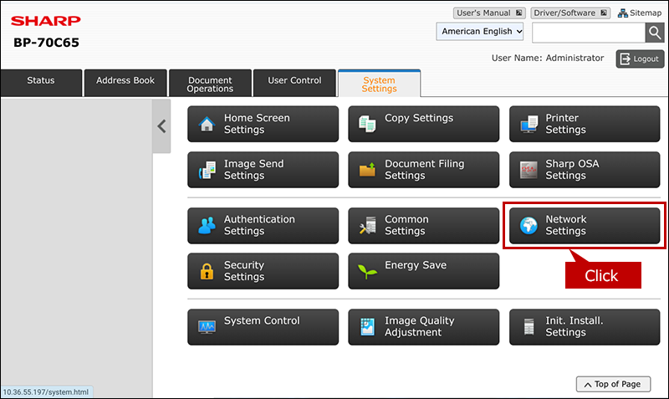Click the Home Screen Settings house icon
This screenshot has width=669, height=399.
click(207, 124)
